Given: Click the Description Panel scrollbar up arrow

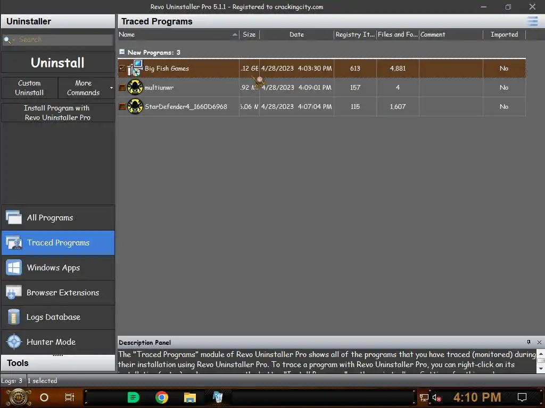Looking at the screenshot, I should point(541,354).
